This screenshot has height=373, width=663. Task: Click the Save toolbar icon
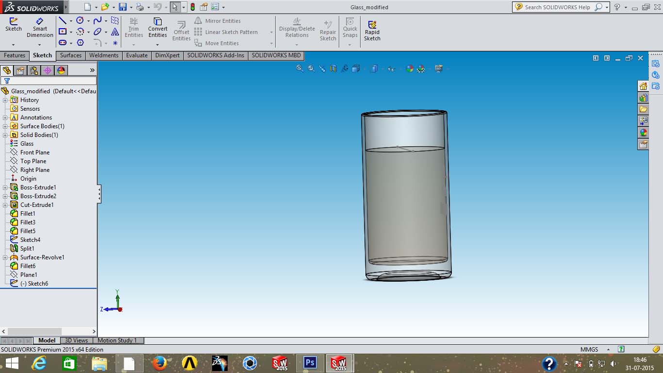(123, 7)
